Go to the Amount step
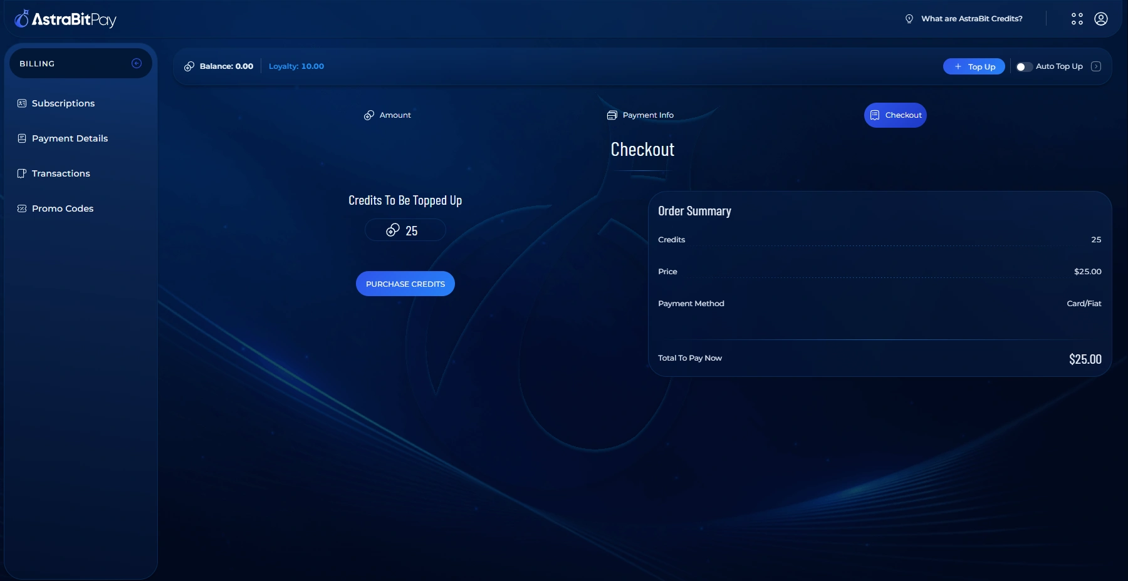The height and width of the screenshot is (581, 1128). click(x=387, y=115)
